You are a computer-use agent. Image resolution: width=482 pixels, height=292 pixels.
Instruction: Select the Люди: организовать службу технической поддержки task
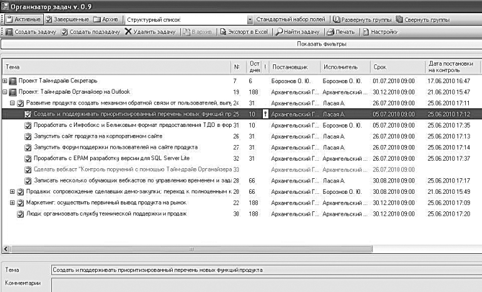point(106,213)
